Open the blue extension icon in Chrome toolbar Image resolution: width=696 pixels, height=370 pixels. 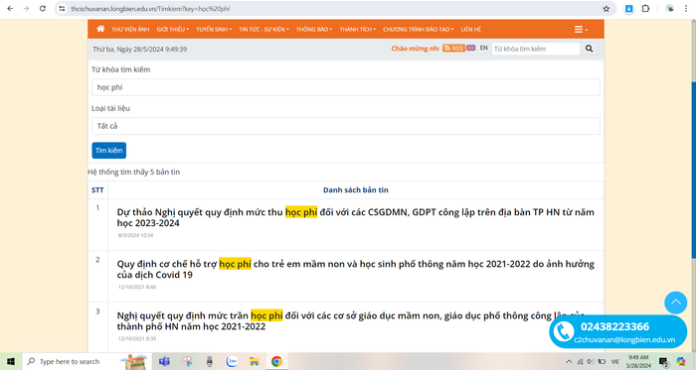(x=629, y=8)
